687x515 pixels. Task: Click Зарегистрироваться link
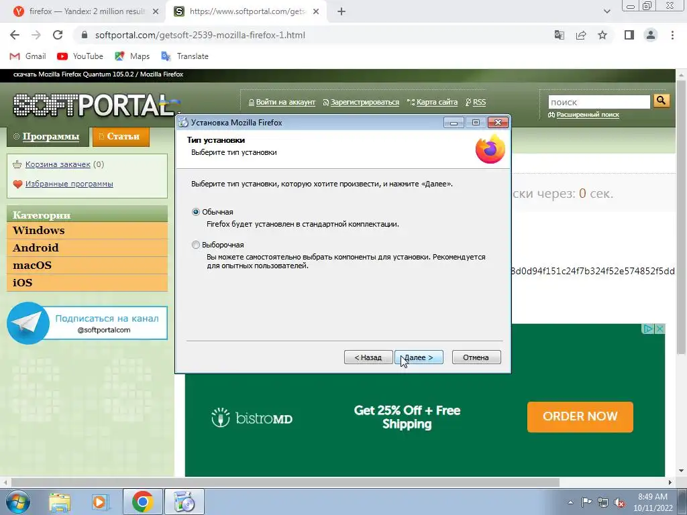361,102
